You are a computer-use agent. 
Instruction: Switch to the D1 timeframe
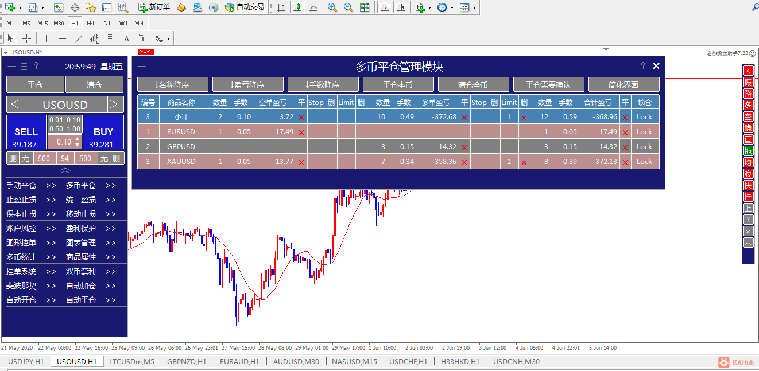tap(107, 23)
